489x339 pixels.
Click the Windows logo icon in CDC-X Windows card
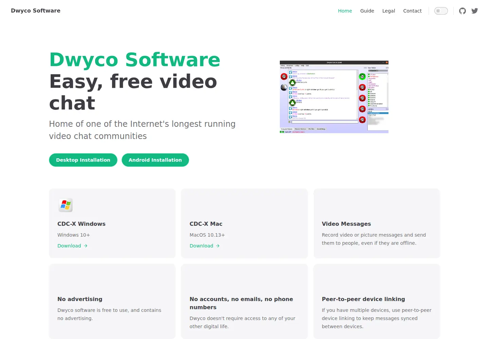click(x=66, y=205)
